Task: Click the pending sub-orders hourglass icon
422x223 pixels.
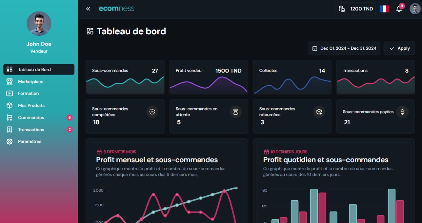Action: tap(235, 112)
